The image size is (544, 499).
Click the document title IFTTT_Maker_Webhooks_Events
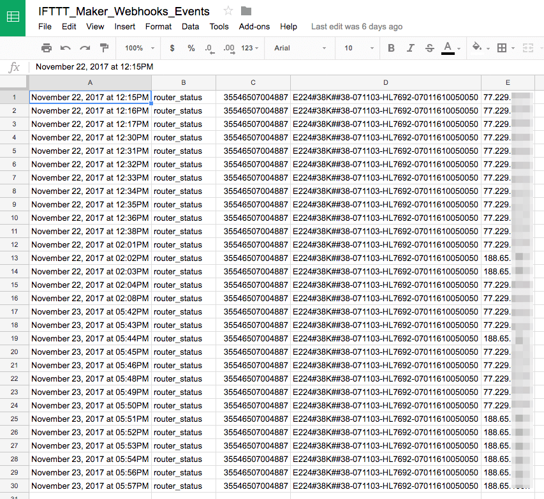pos(124,11)
